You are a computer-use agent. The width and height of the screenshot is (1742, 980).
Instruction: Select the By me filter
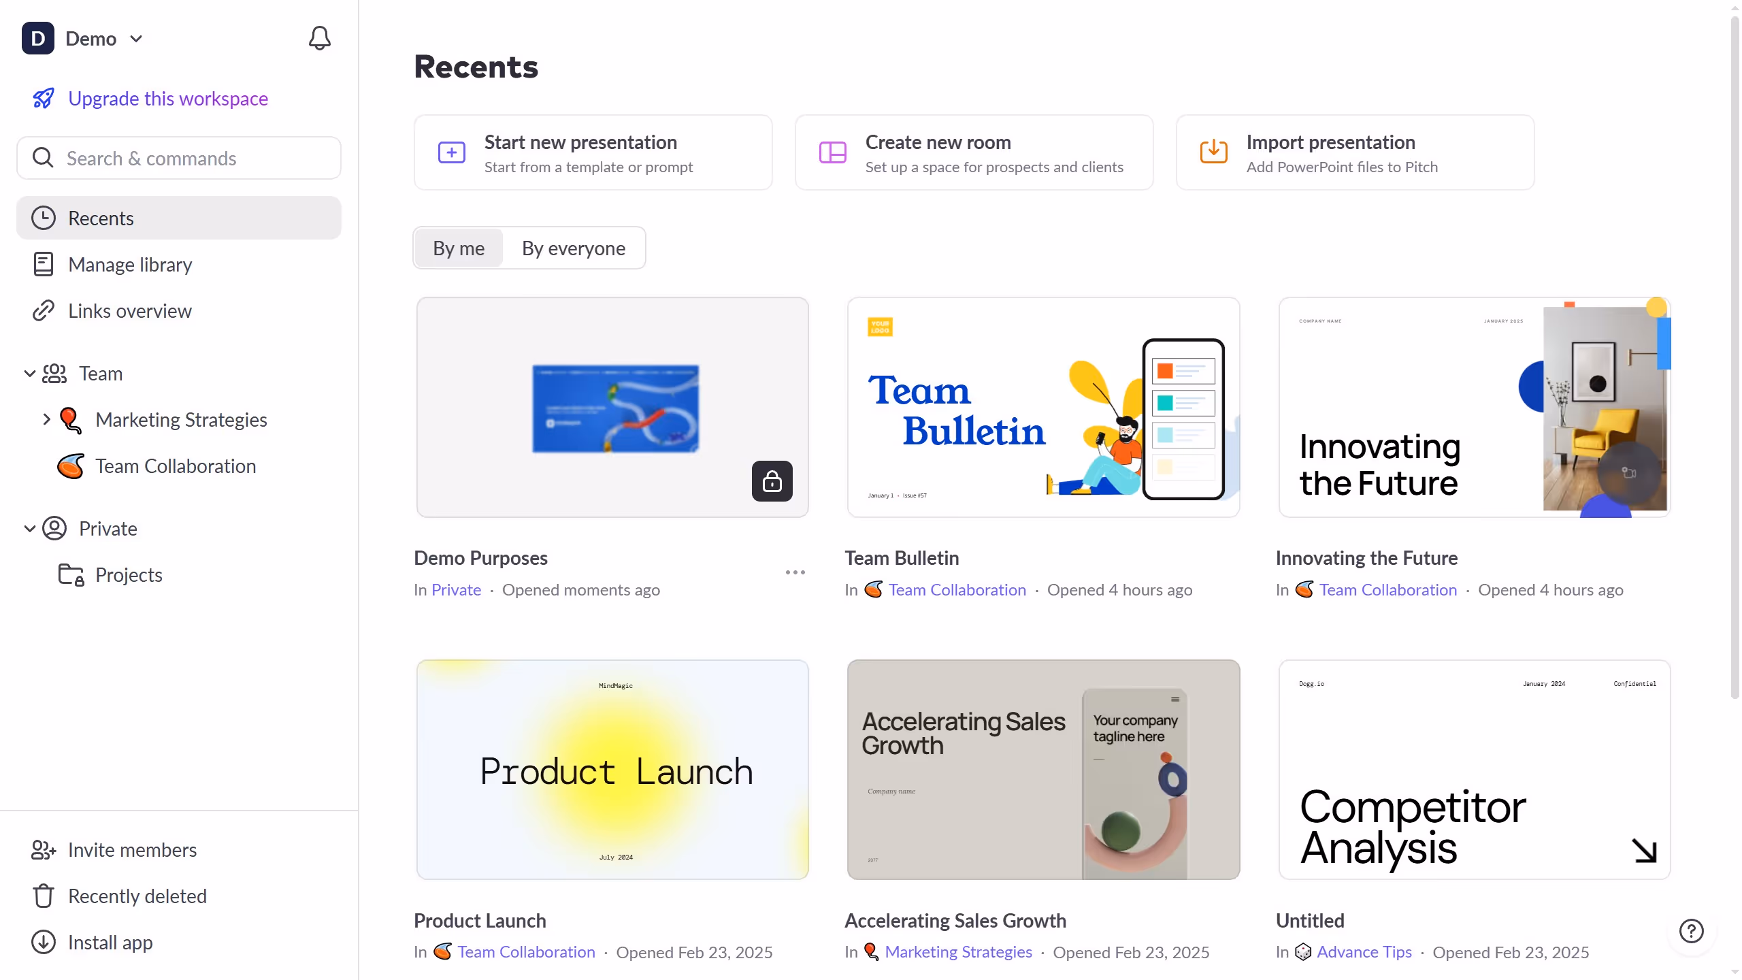coord(459,248)
